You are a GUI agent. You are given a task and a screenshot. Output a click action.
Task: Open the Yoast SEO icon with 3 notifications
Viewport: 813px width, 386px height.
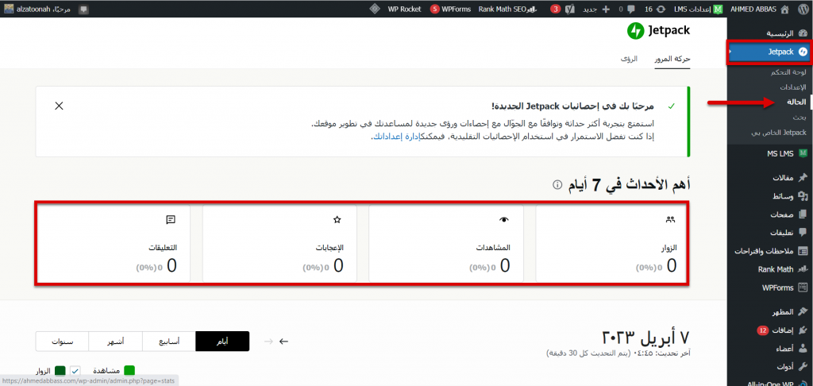pyautogui.click(x=563, y=9)
